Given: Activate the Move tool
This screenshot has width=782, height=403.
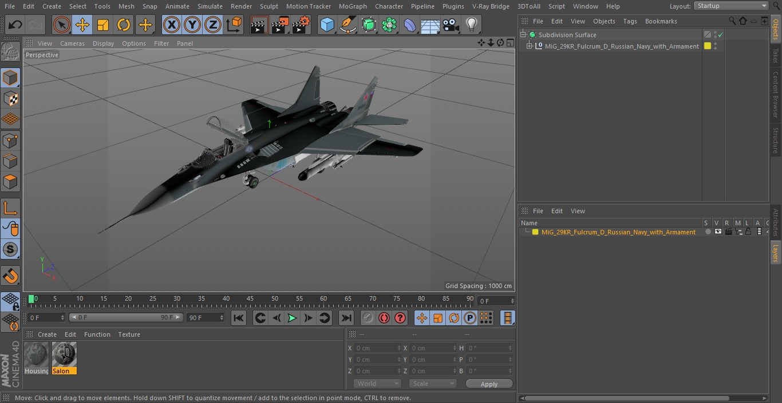Looking at the screenshot, I should point(82,25).
